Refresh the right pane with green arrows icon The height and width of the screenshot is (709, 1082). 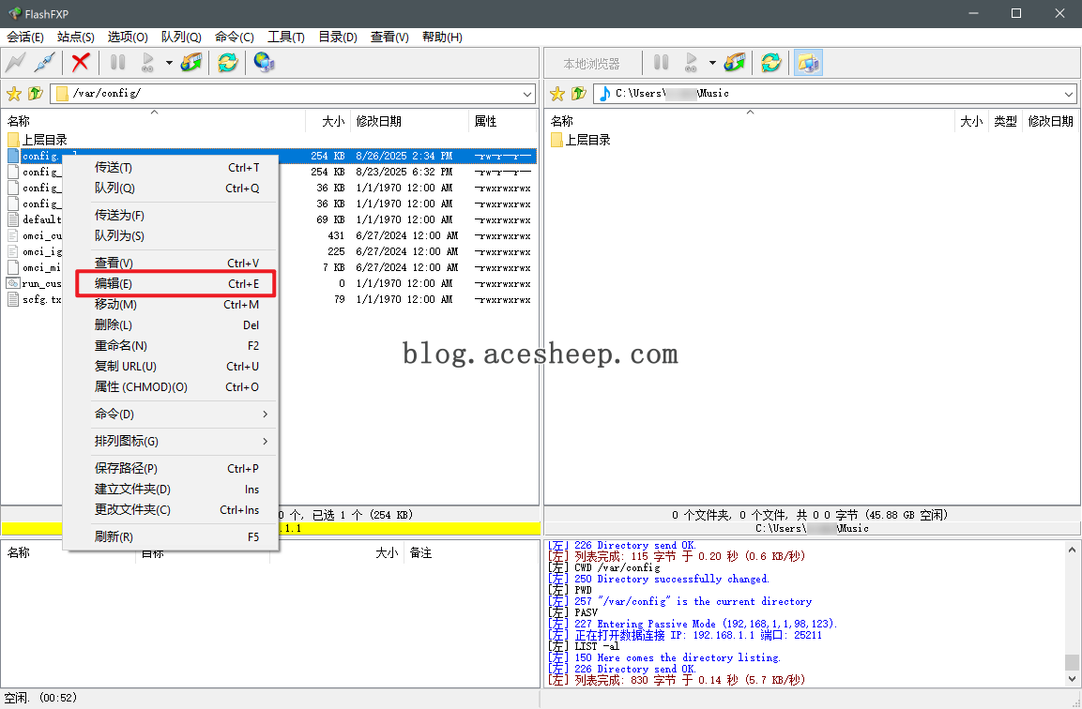pos(770,63)
